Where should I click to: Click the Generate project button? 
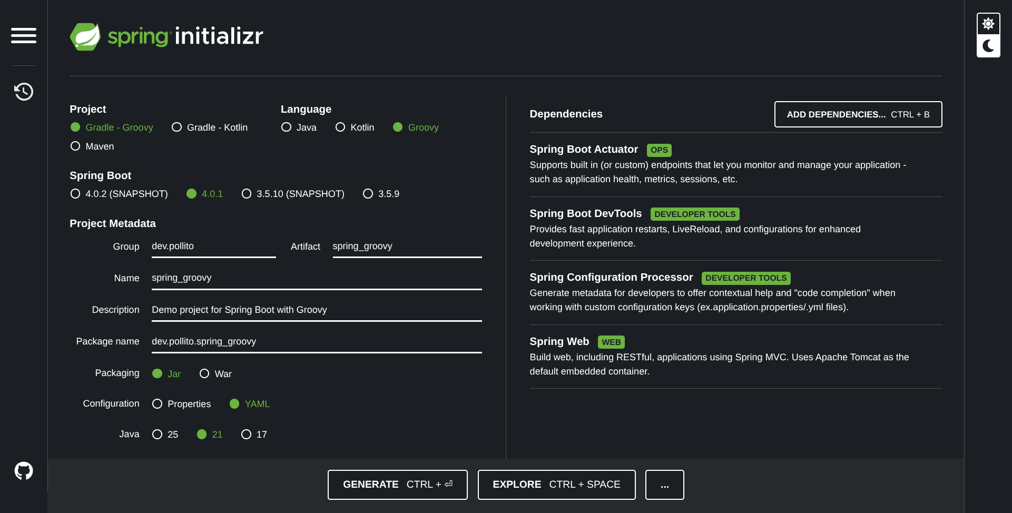pos(397,485)
